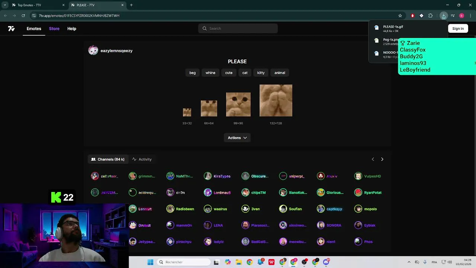476x268 pixels.
Task: Open the Chrome extensions puzzle icon
Action: 431,16
